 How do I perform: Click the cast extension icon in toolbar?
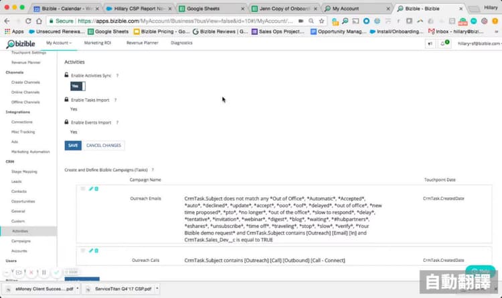tap(355, 21)
